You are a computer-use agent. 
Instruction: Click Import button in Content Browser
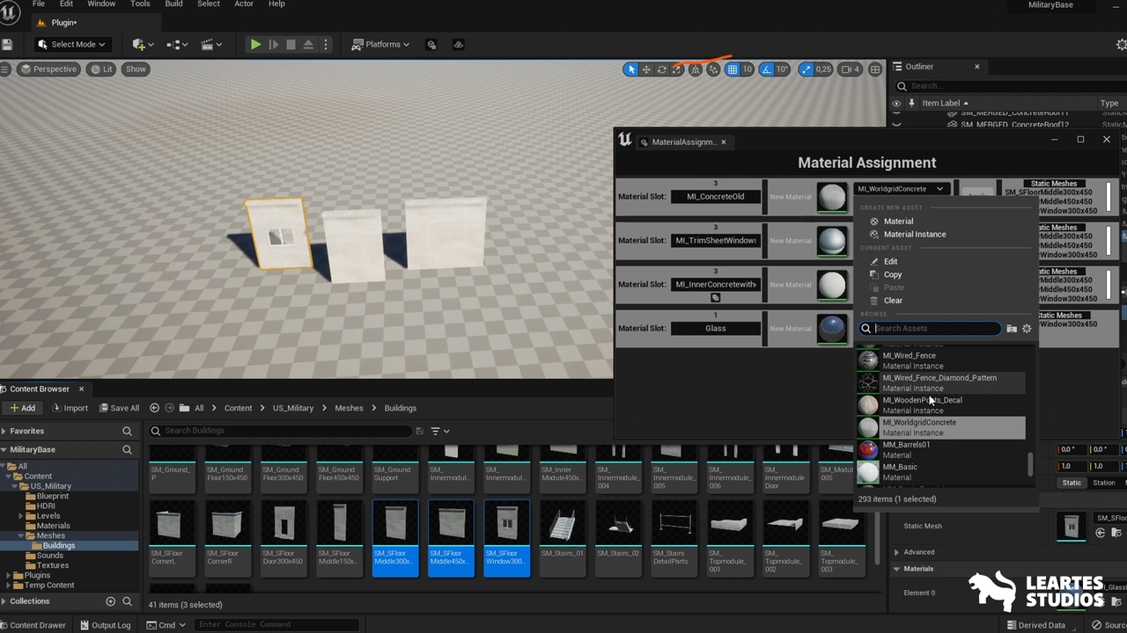click(70, 408)
